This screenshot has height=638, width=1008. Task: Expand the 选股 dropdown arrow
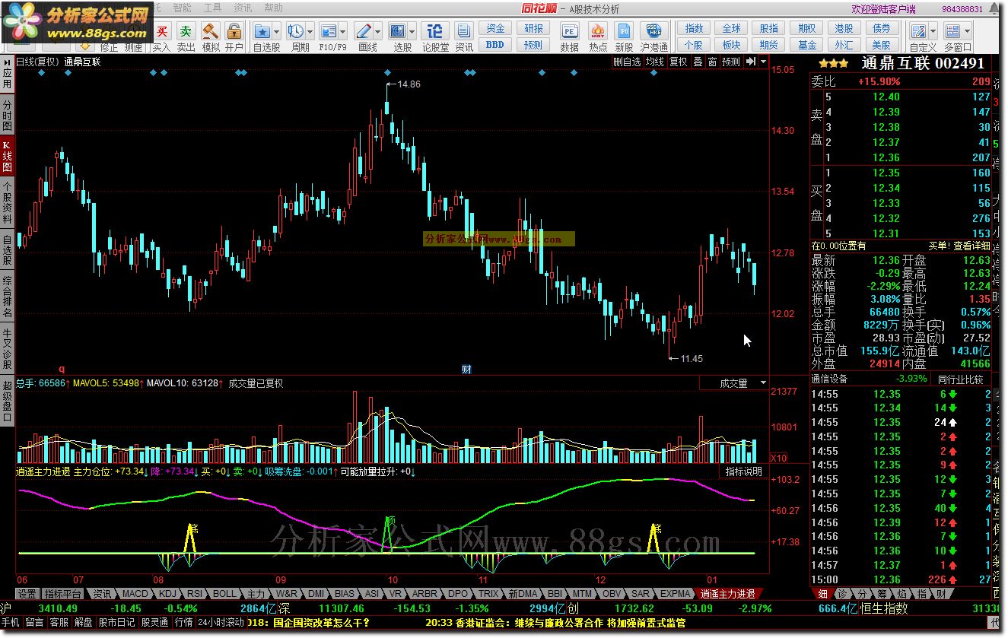pyautogui.click(x=413, y=32)
